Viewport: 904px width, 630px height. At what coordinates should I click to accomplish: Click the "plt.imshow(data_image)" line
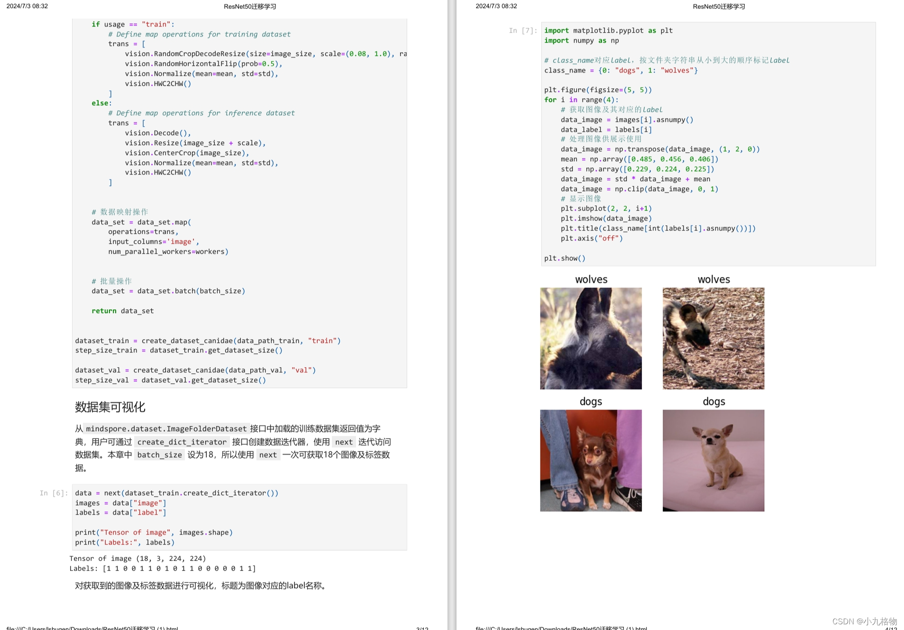(606, 218)
